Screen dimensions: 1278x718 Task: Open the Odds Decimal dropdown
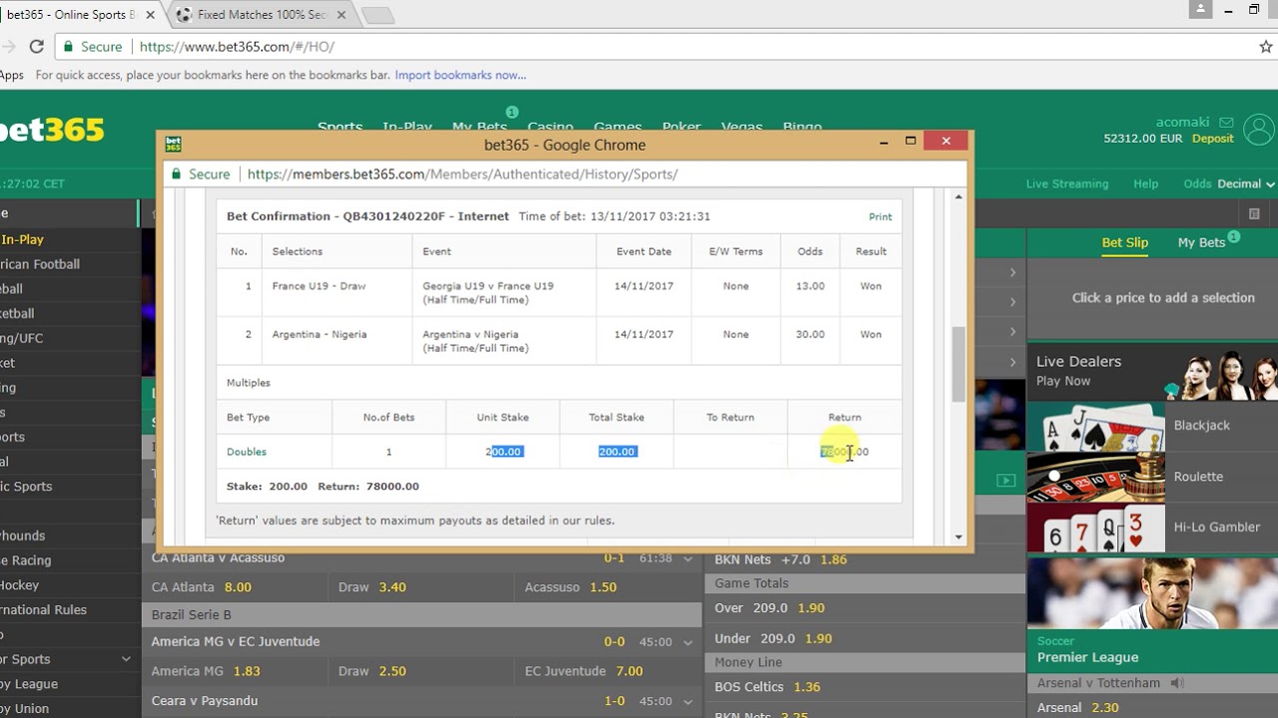tap(1229, 183)
